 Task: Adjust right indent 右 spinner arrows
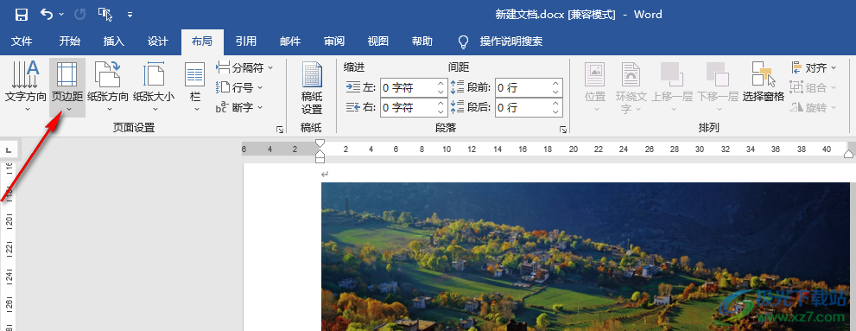[441, 108]
